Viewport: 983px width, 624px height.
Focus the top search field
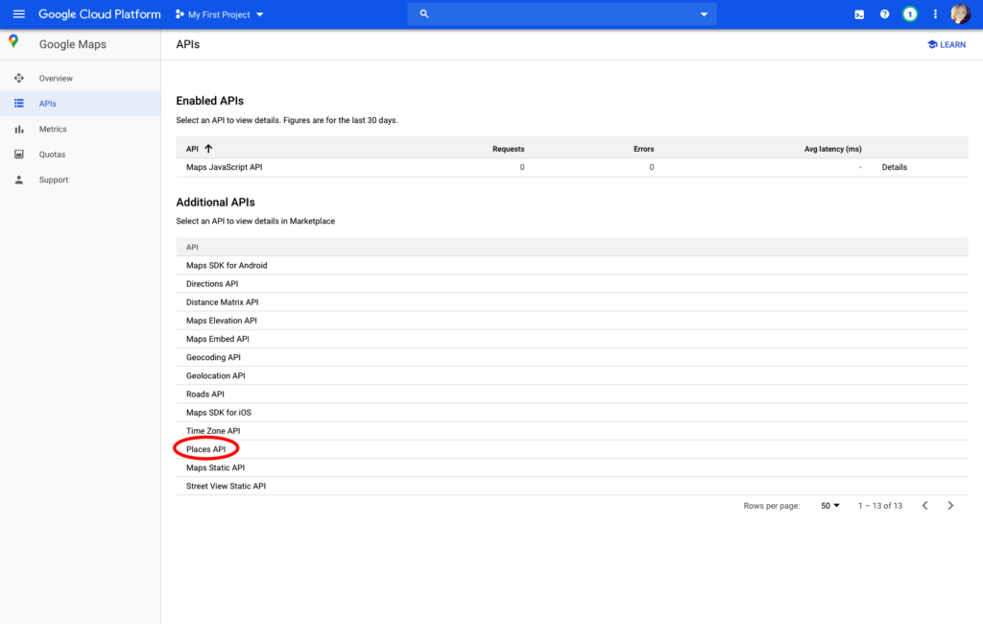[562, 13]
